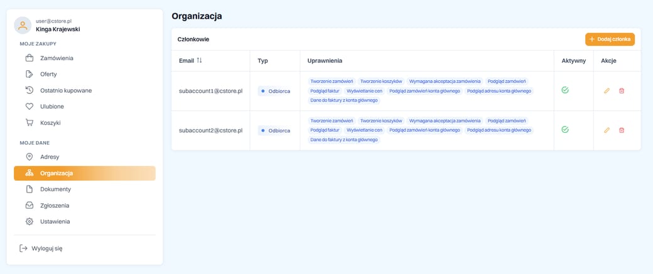This screenshot has height=274, width=653.
Task: Click Tworzenie zamówień tag in subaccount2 row
Action: (x=332, y=120)
